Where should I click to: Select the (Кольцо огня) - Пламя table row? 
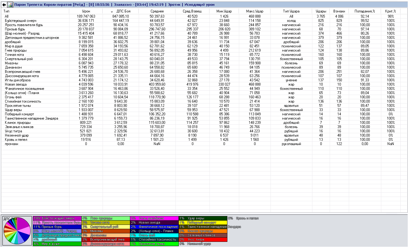[x=204, y=93]
